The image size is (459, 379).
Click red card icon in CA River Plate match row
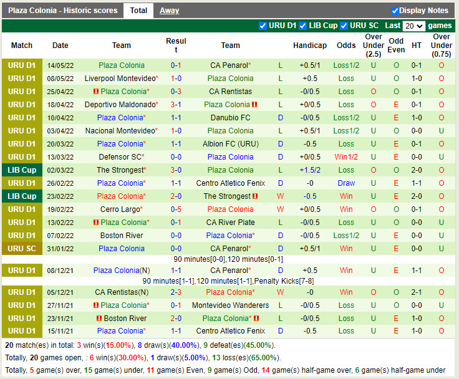pyautogui.click(x=96, y=223)
